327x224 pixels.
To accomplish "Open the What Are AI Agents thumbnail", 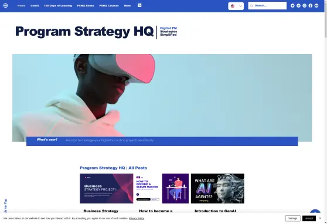I will point(217,188).
